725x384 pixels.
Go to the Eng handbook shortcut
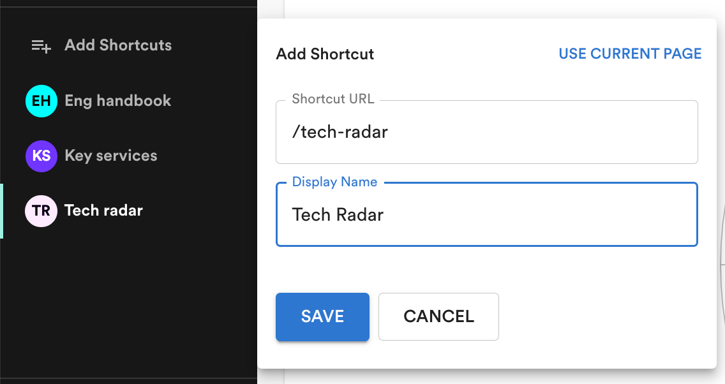(x=118, y=101)
